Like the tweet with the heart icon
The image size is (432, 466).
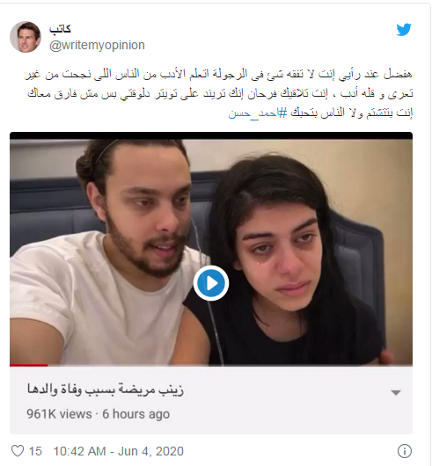coord(18,451)
